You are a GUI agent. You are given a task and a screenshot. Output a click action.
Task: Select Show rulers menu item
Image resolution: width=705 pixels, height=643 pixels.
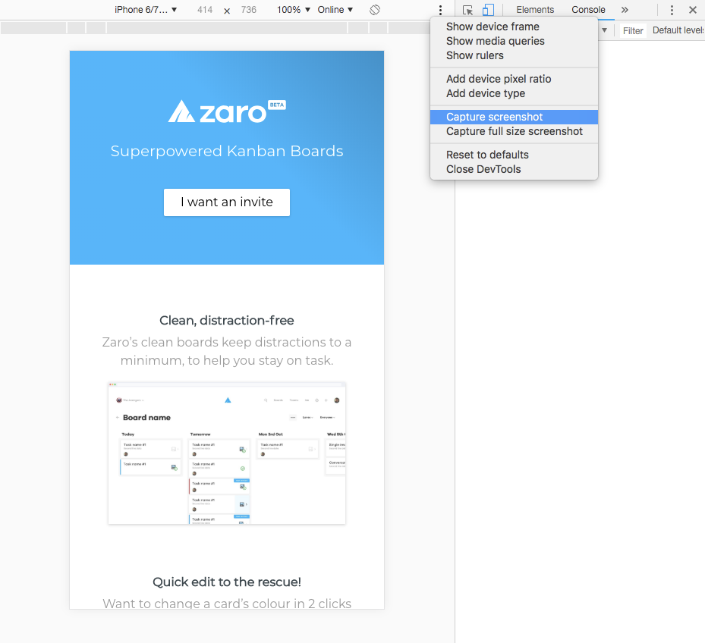click(514, 55)
